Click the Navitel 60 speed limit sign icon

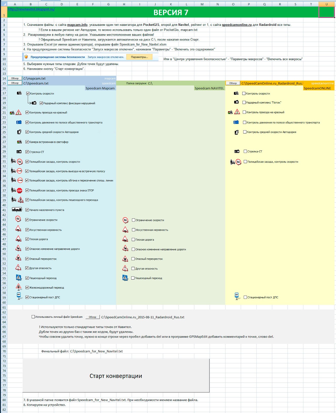click(125, 220)
